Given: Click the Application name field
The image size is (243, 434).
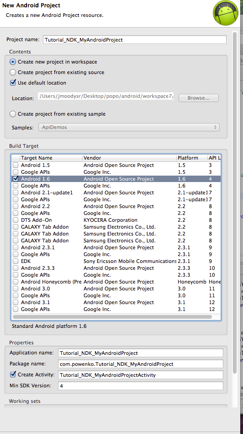Looking at the screenshot, I should (140, 353).
